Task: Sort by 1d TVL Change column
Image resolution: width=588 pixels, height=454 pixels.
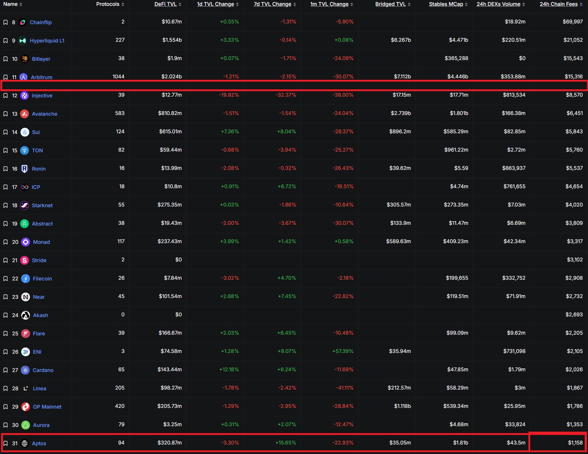Action: (218, 4)
